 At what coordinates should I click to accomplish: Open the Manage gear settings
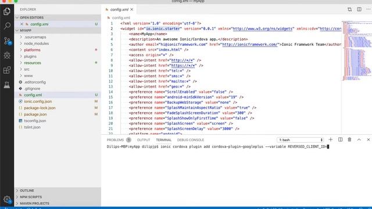(x=7, y=200)
